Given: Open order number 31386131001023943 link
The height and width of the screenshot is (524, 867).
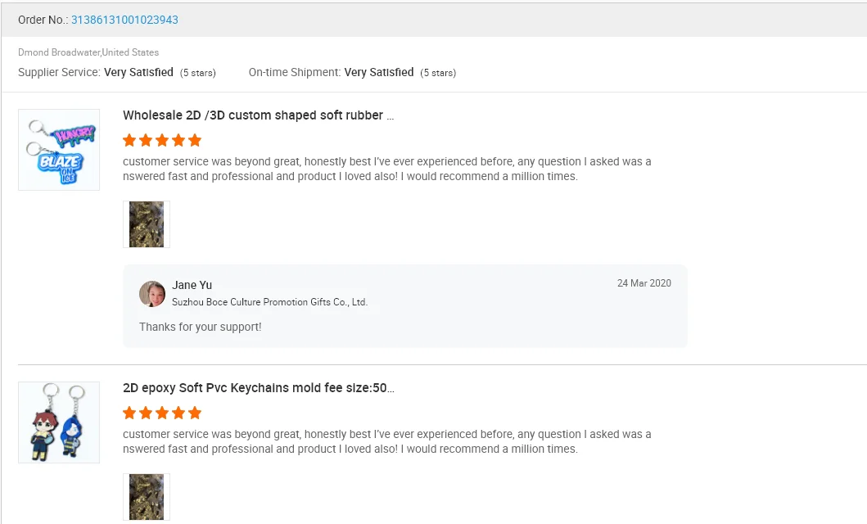Looking at the screenshot, I should (124, 20).
